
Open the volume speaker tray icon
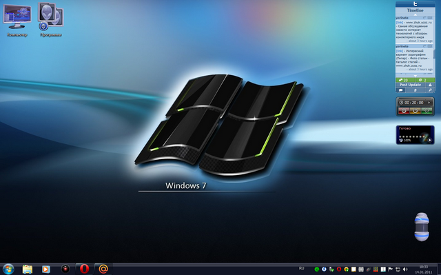pyautogui.click(x=405, y=269)
